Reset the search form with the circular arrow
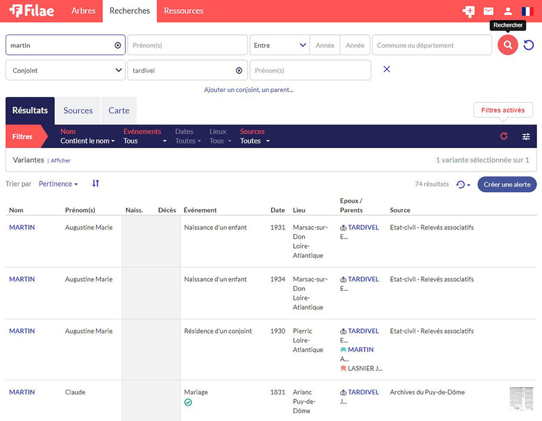The image size is (542, 421). 529,45
